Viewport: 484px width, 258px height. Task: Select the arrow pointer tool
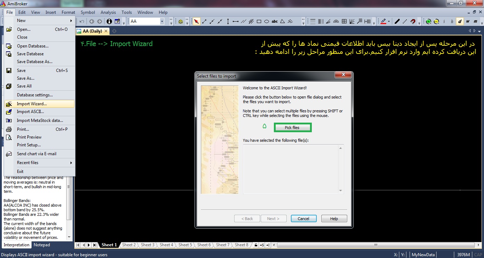click(196, 21)
